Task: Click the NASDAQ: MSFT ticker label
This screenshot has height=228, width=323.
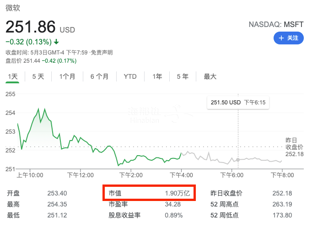Action: coord(276,25)
